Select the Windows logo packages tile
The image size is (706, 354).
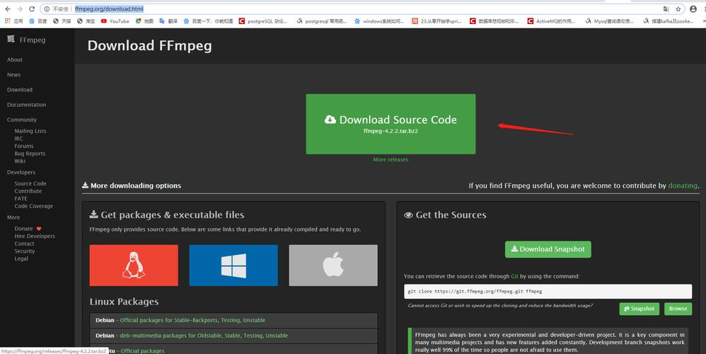pyautogui.click(x=233, y=265)
